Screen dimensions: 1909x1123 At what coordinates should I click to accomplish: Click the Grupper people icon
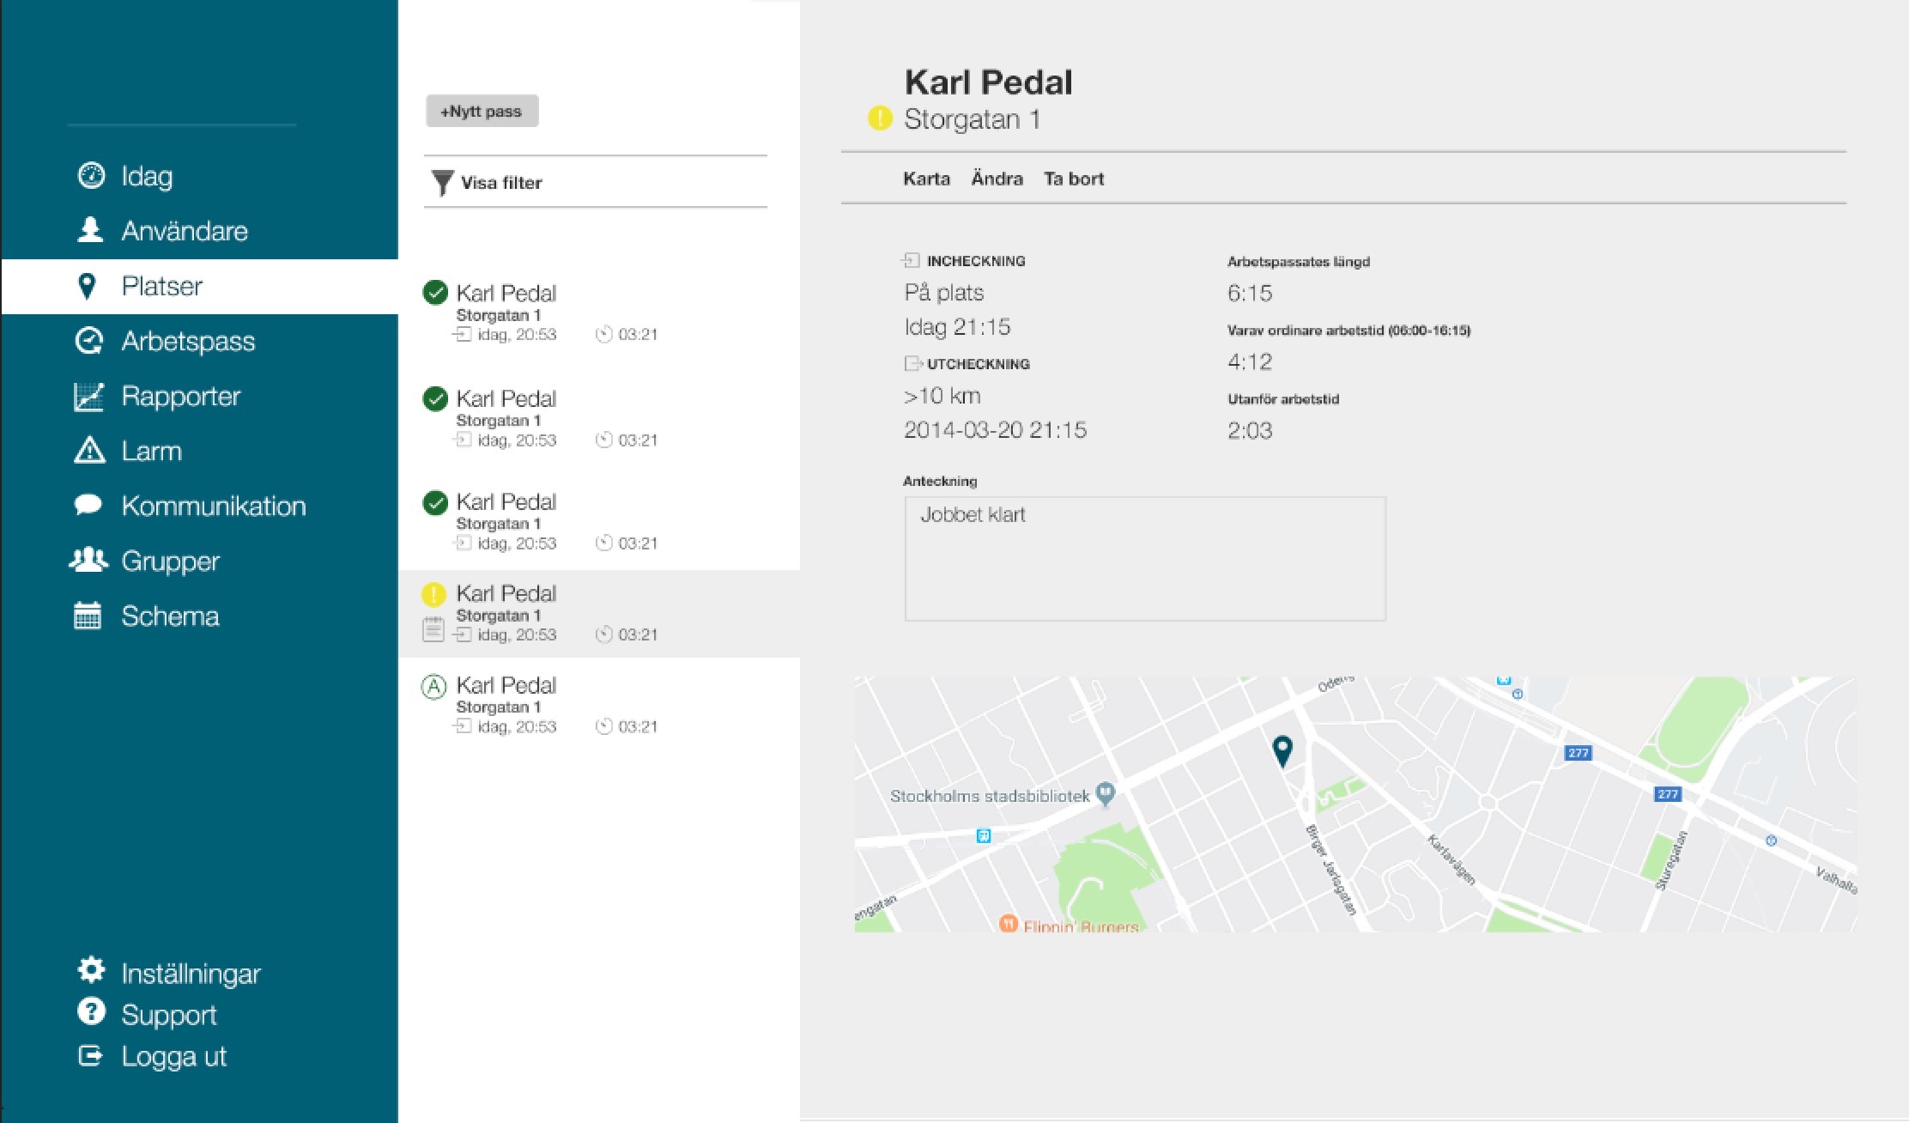tap(88, 560)
